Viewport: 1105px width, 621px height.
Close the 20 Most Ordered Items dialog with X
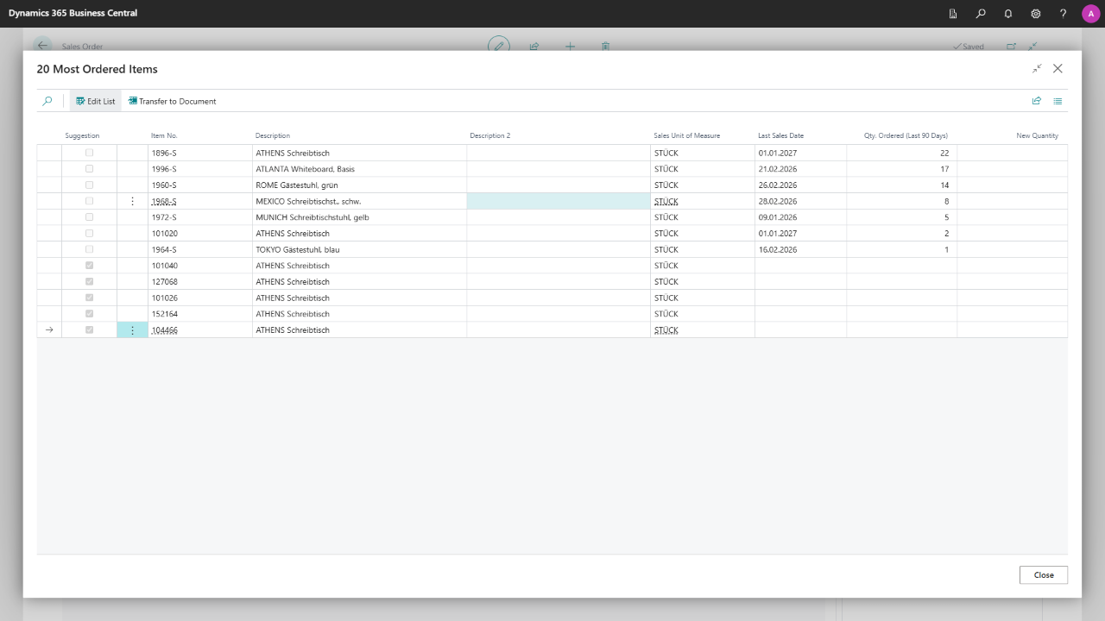click(1058, 69)
